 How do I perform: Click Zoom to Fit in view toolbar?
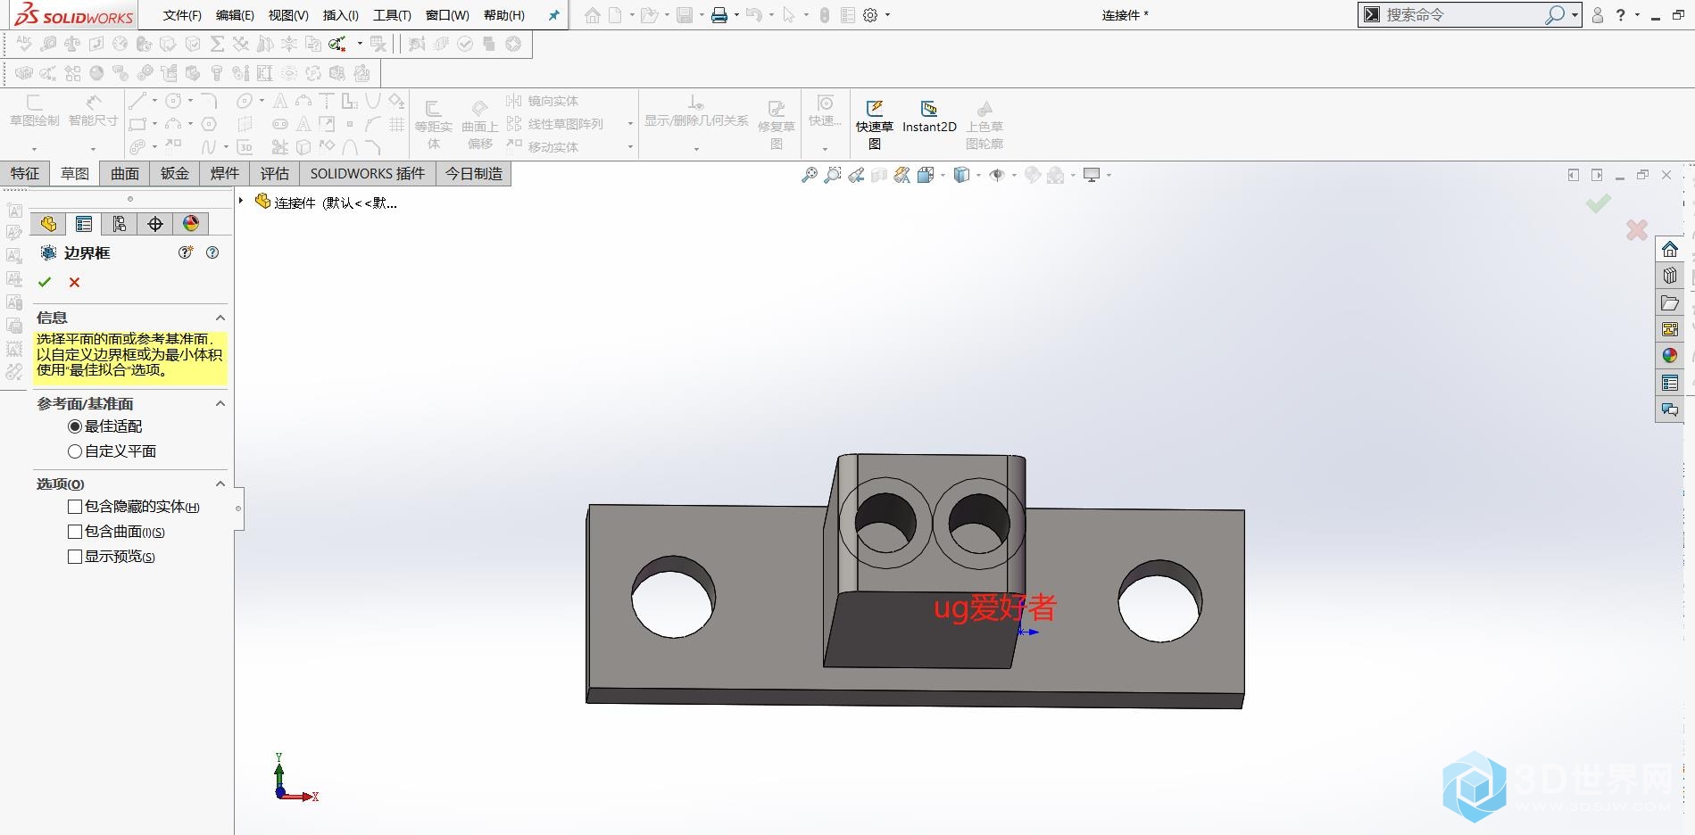[810, 175]
